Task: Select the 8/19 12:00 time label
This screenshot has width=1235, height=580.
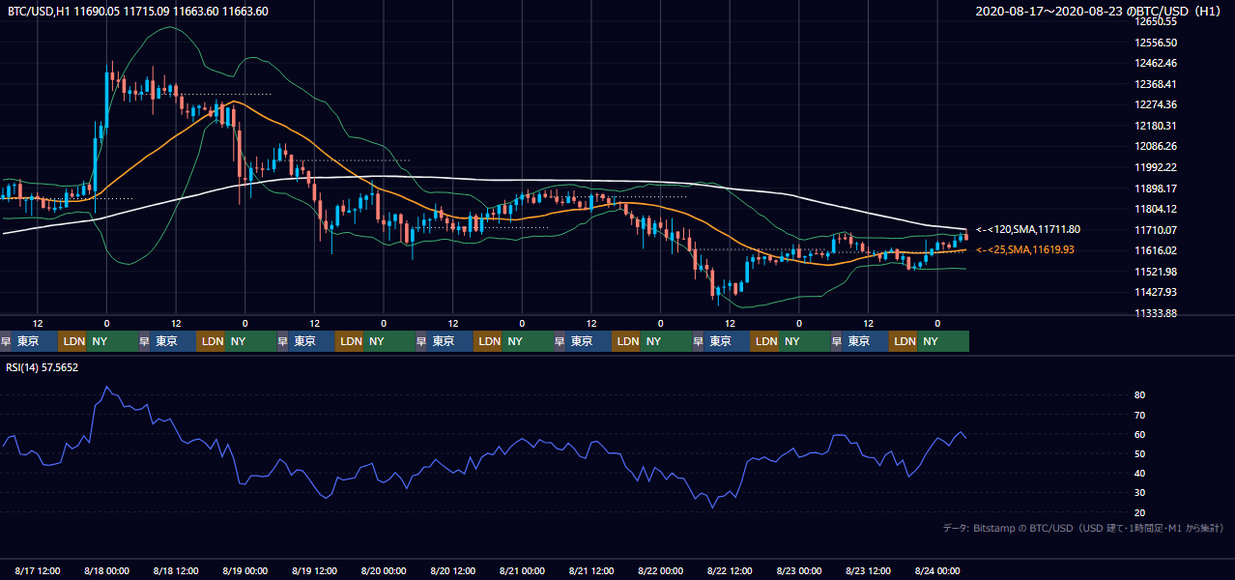Action: coord(314,570)
